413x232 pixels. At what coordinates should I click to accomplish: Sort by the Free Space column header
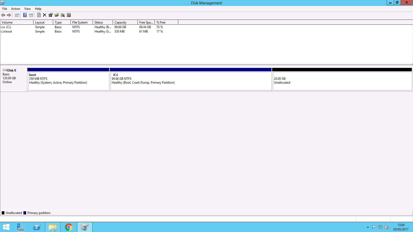146,22
